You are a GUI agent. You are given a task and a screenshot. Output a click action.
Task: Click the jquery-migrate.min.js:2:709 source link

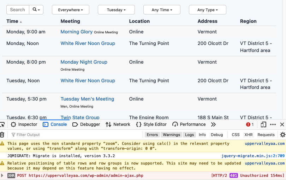click(253, 156)
